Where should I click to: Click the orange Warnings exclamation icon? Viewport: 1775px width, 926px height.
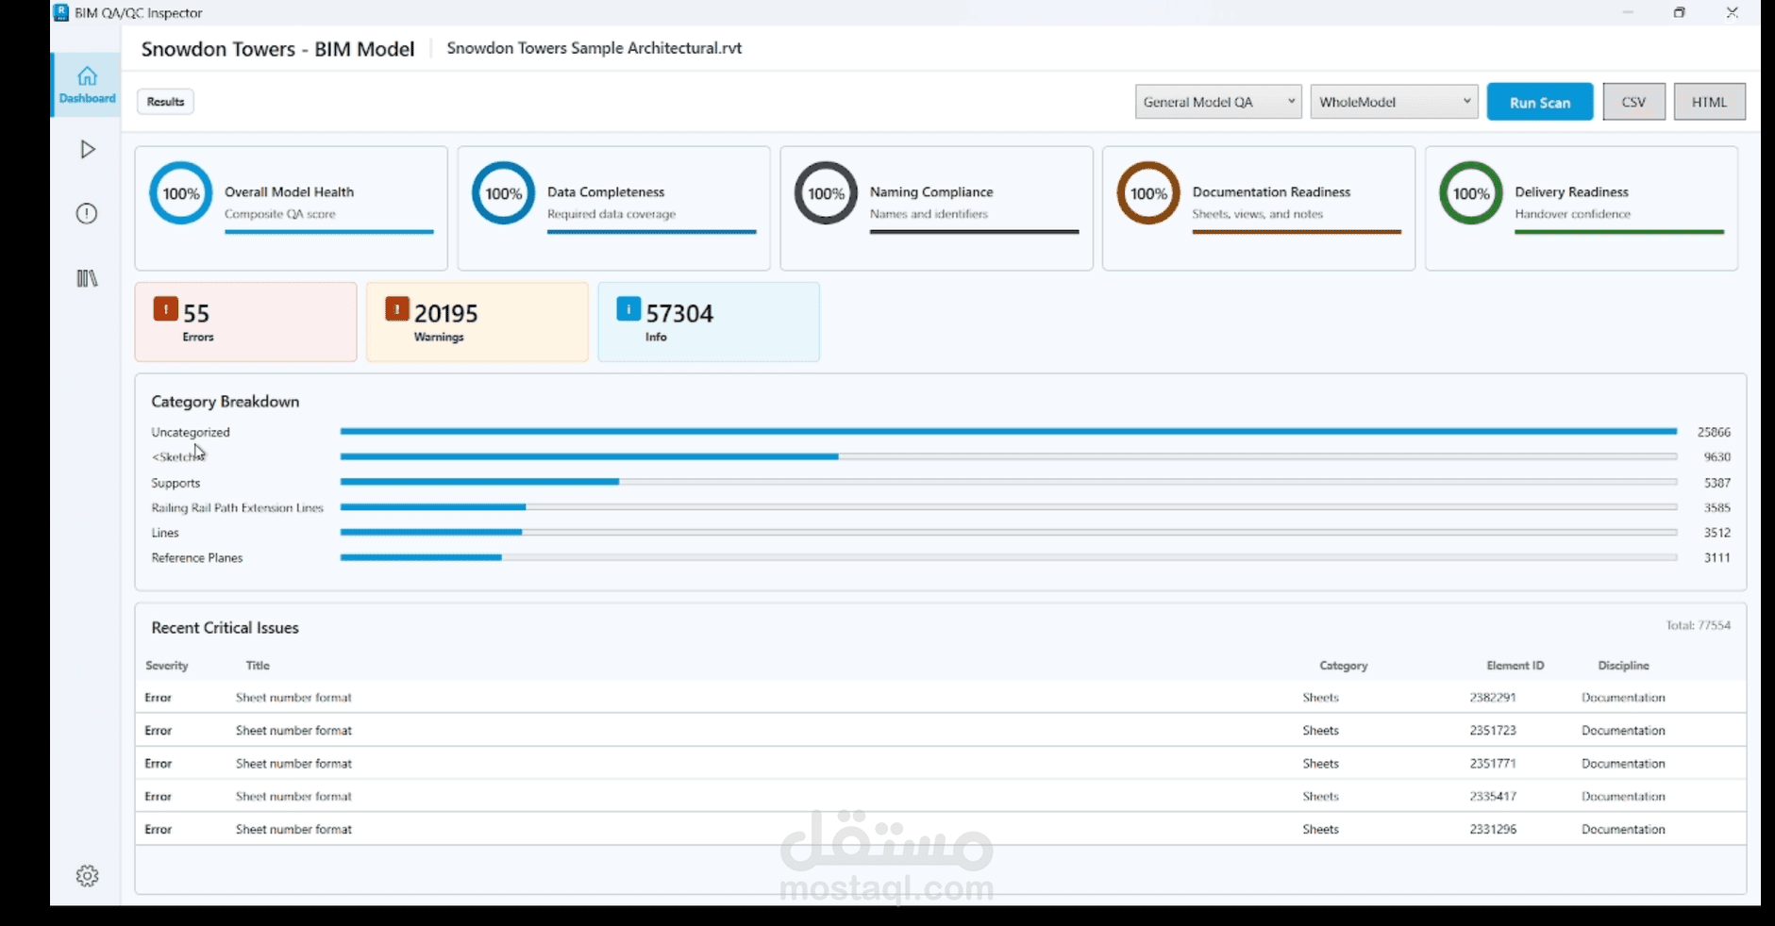397,308
